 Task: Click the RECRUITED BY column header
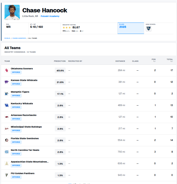(75, 61)
